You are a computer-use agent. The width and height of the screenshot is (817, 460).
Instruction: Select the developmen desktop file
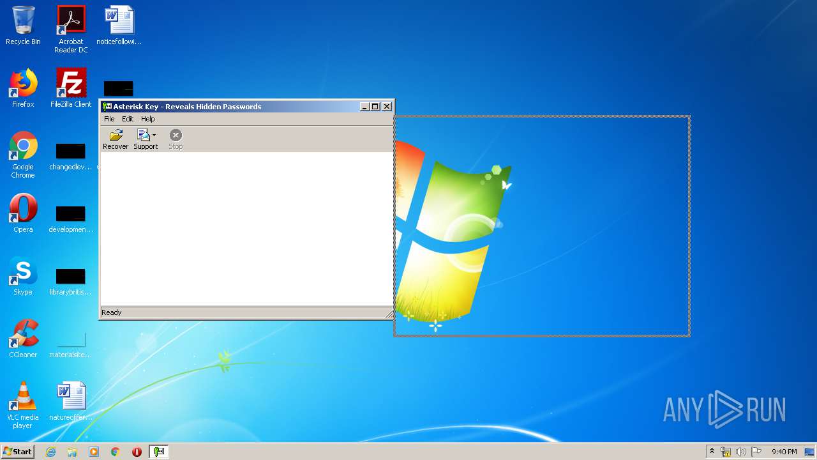(x=71, y=217)
